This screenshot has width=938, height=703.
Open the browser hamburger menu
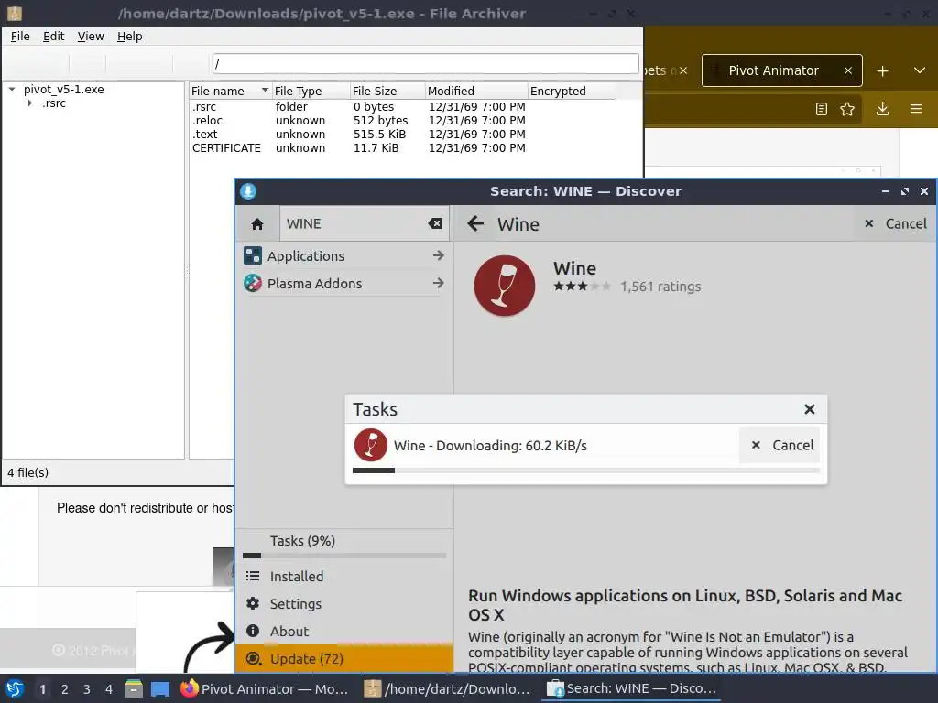(x=916, y=109)
